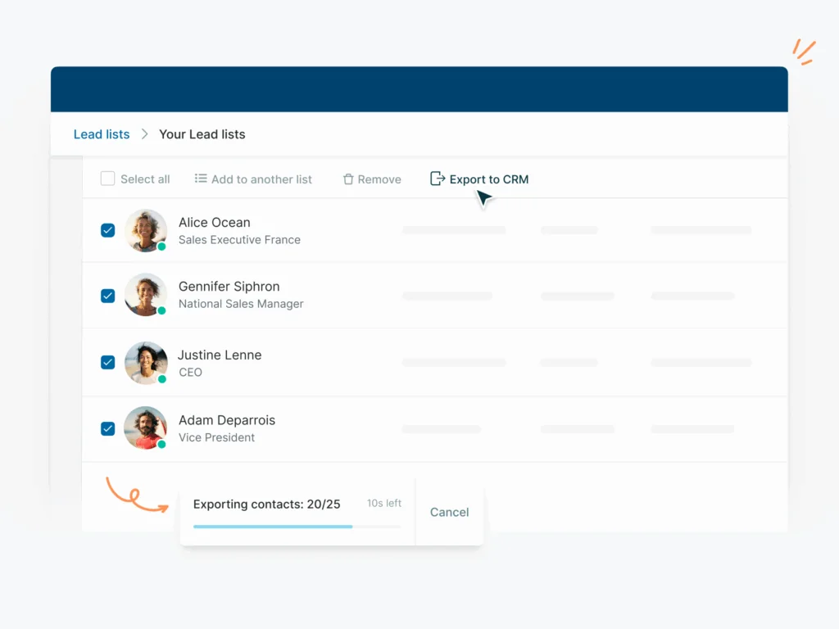Click the breadcrumb chevron separator
The image size is (839, 629).
pyautogui.click(x=144, y=134)
